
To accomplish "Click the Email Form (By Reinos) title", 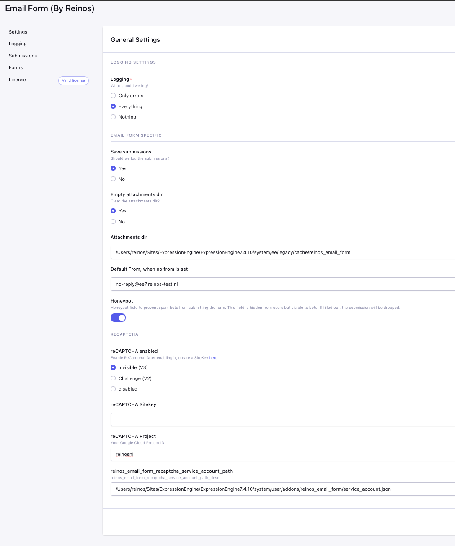I will tap(50, 8).
